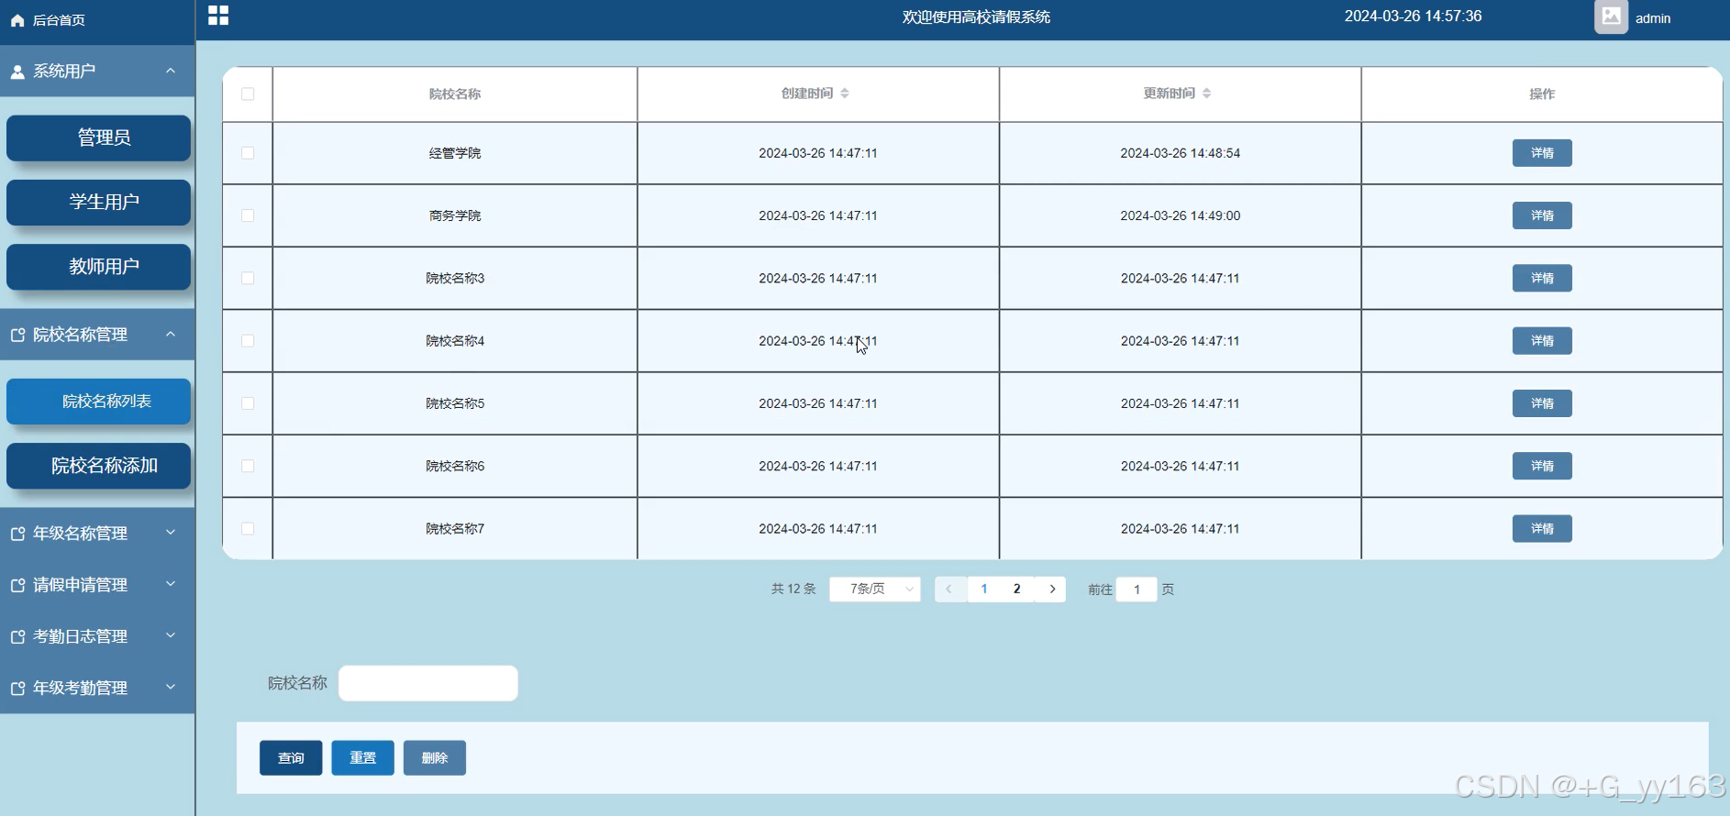Viewport: 1730px width, 816px height.
Task: Click the 欢迎使用高校请假系统 title text
Action: (976, 17)
